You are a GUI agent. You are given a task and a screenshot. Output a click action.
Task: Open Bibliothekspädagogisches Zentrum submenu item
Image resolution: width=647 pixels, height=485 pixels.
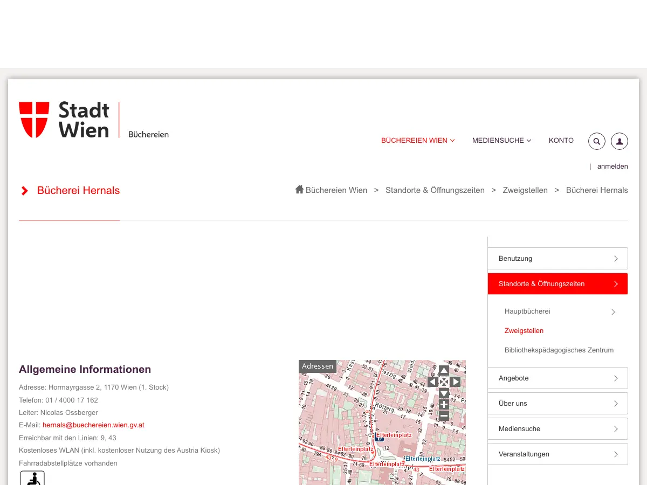559,350
